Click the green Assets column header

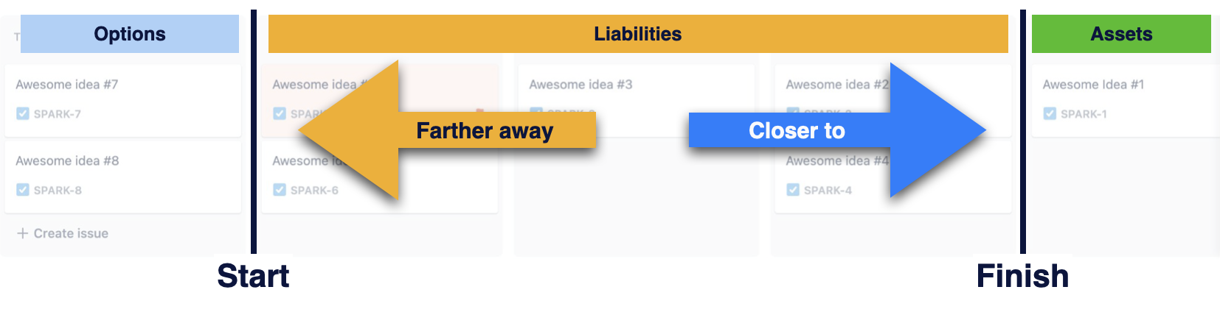point(1121,34)
